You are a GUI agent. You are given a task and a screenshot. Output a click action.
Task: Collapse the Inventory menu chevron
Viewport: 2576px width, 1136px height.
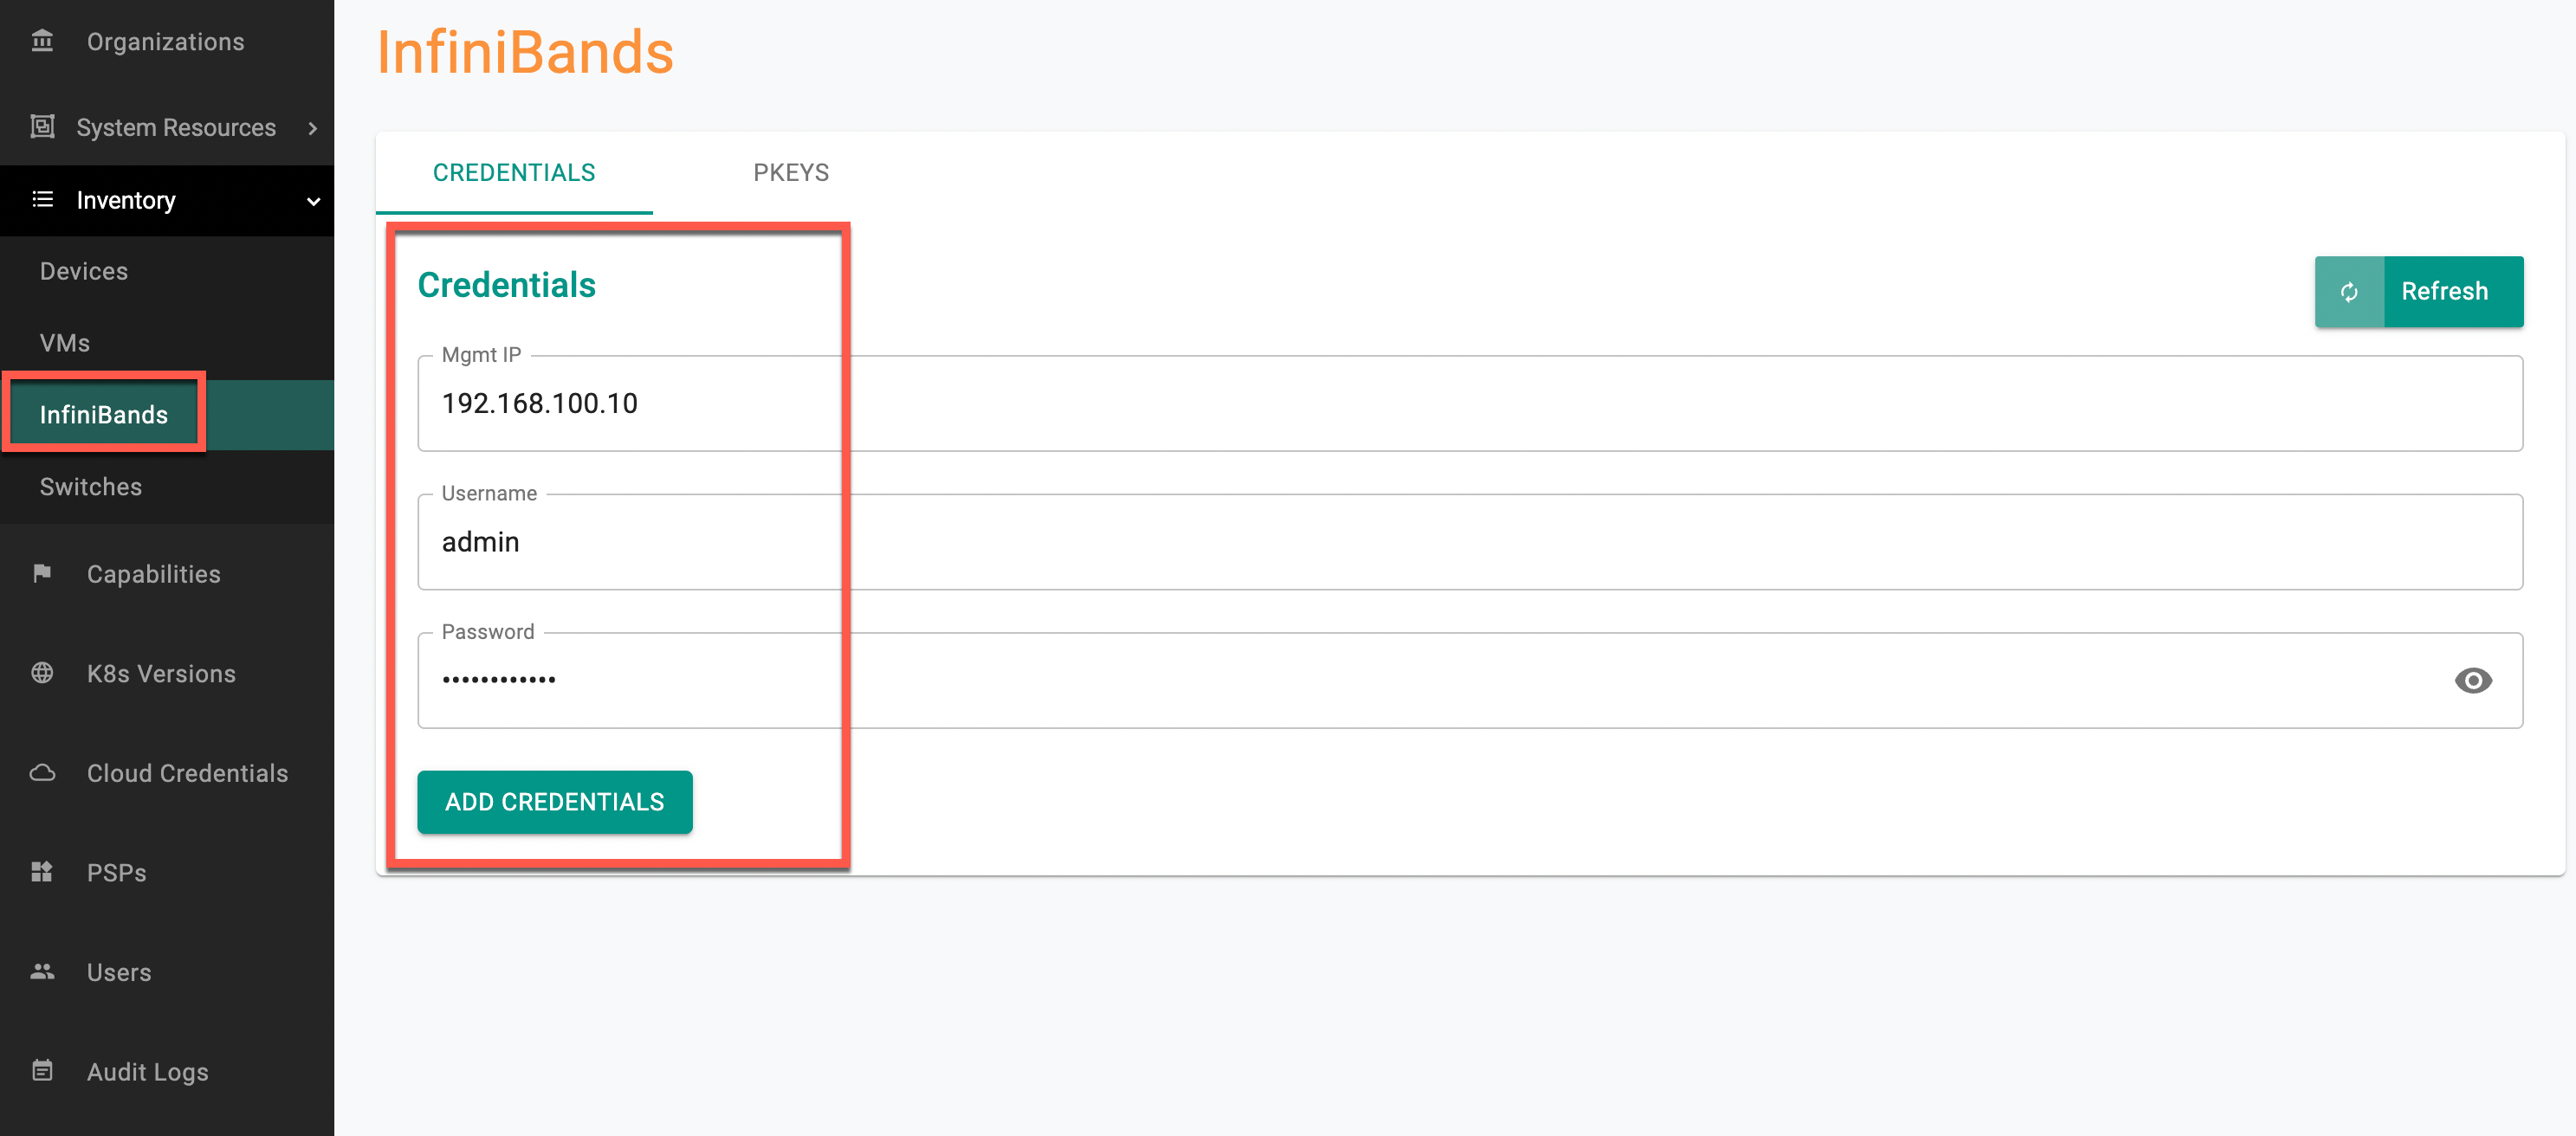(x=313, y=201)
